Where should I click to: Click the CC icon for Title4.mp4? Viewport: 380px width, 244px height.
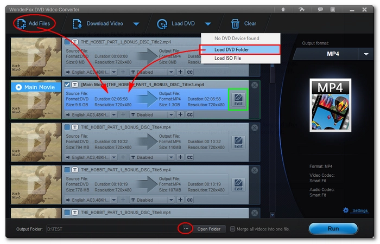[190, 157]
